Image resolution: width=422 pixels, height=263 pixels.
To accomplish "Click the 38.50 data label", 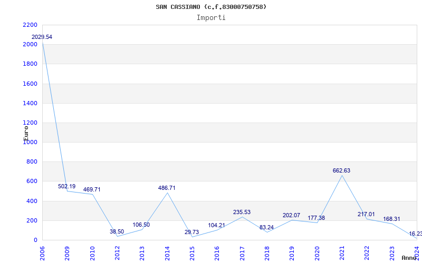I will [117, 231].
